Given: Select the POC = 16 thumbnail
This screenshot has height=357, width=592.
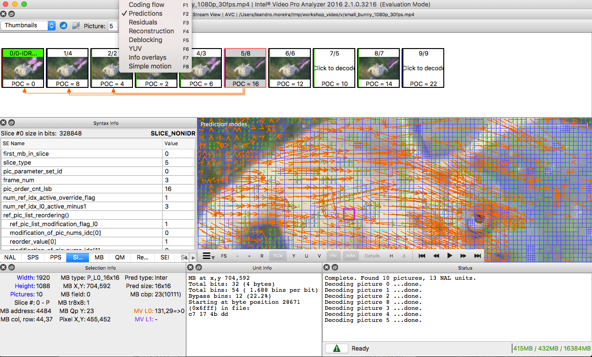Looking at the screenshot, I should pos(245,68).
